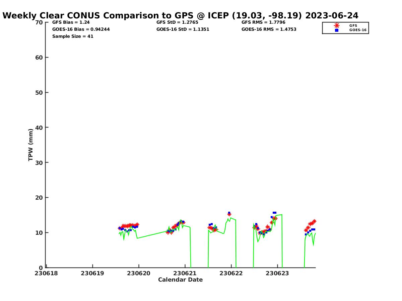Click the 230619 x-axis tick label
Viewport: 402px width, 301px height.
92,273
